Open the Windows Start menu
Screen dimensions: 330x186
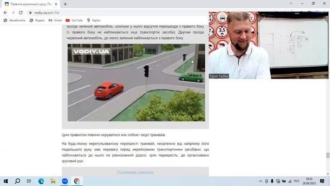6,181
